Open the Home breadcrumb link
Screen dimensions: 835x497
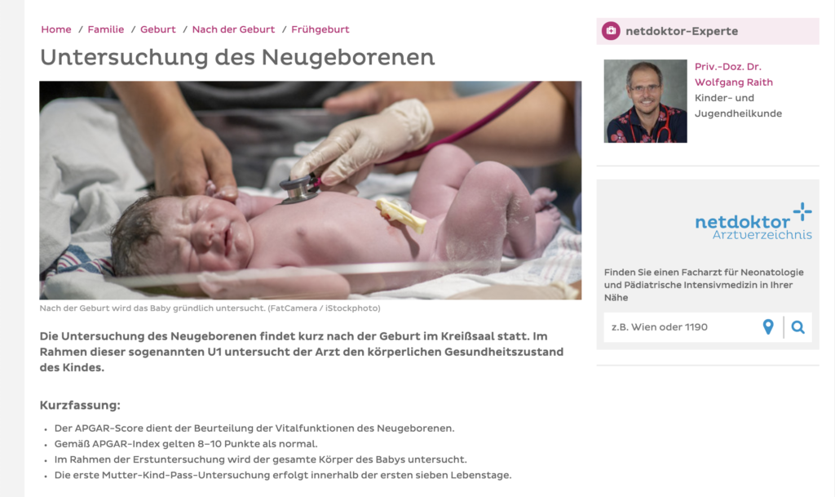[56, 29]
